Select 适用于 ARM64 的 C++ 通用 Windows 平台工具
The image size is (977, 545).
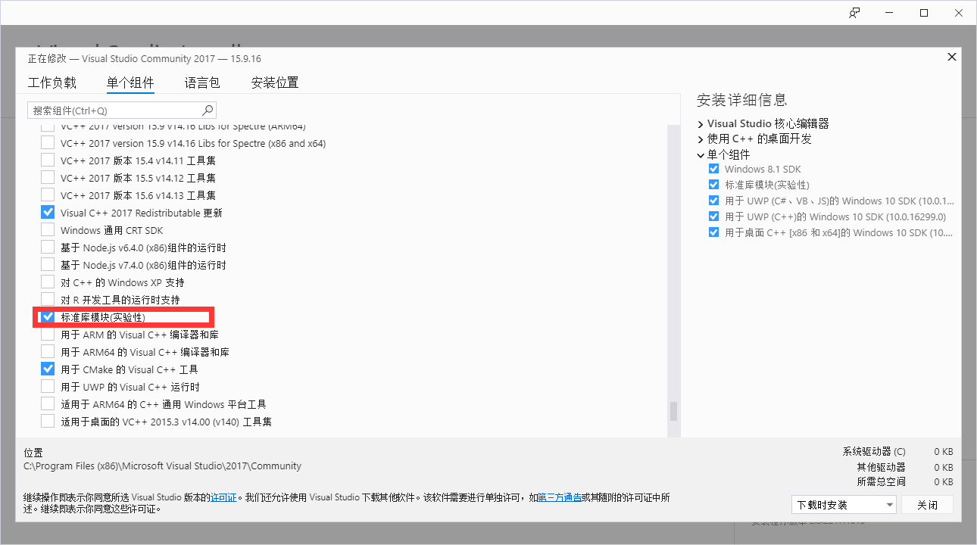coord(48,404)
